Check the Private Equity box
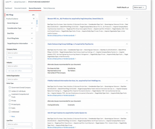 pos(10,104)
